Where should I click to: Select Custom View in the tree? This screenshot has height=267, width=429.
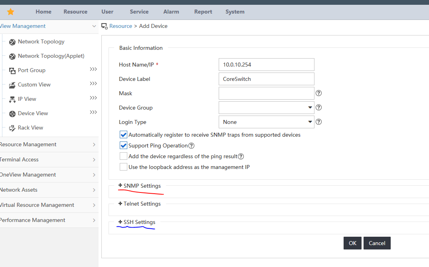pyautogui.click(x=34, y=85)
